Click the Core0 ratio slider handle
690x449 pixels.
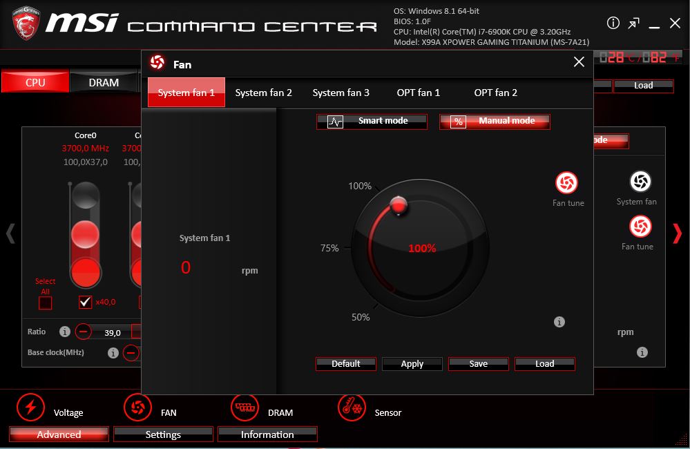[x=85, y=234]
